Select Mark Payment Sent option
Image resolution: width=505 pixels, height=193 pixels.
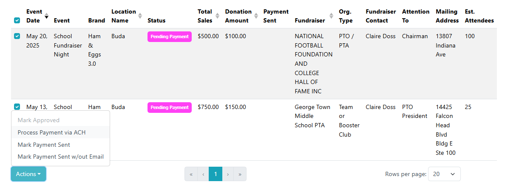pyautogui.click(x=44, y=145)
